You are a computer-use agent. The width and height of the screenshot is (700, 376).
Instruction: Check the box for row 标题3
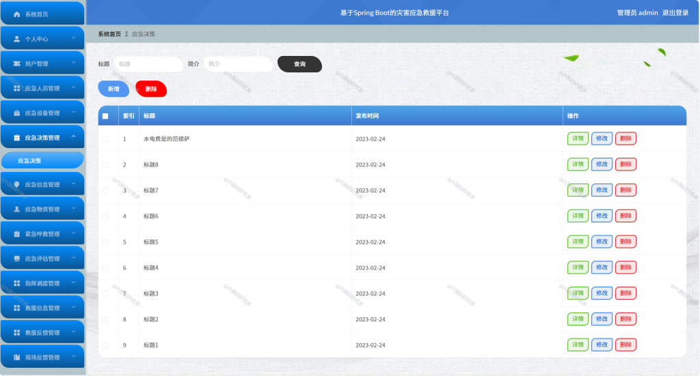click(x=105, y=293)
